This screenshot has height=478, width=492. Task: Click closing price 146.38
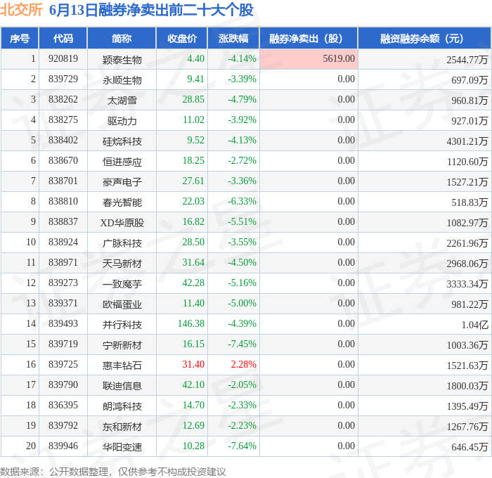click(191, 324)
